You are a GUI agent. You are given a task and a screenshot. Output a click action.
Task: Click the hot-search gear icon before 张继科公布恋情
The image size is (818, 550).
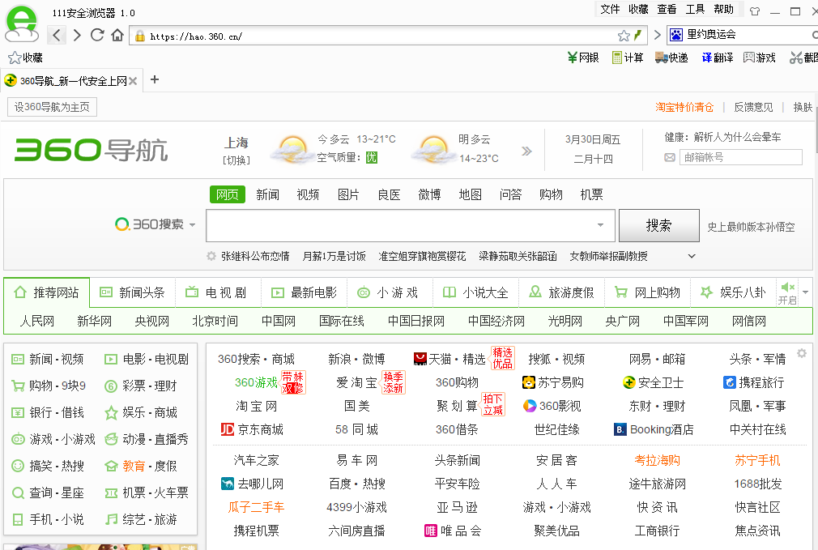pyautogui.click(x=211, y=256)
